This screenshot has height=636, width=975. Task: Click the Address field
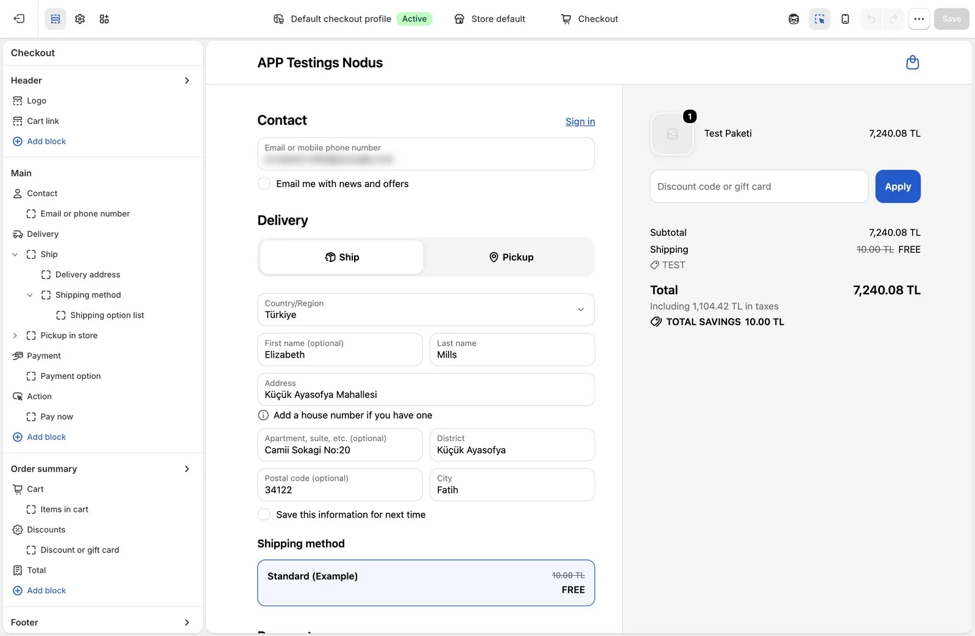[x=426, y=389]
